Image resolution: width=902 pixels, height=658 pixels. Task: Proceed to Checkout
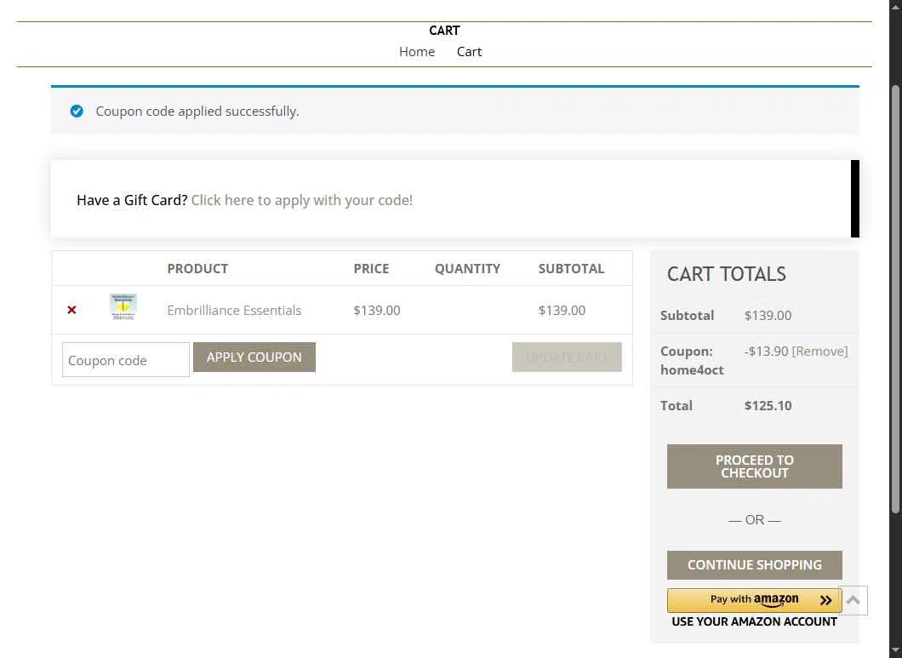coord(754,466)
